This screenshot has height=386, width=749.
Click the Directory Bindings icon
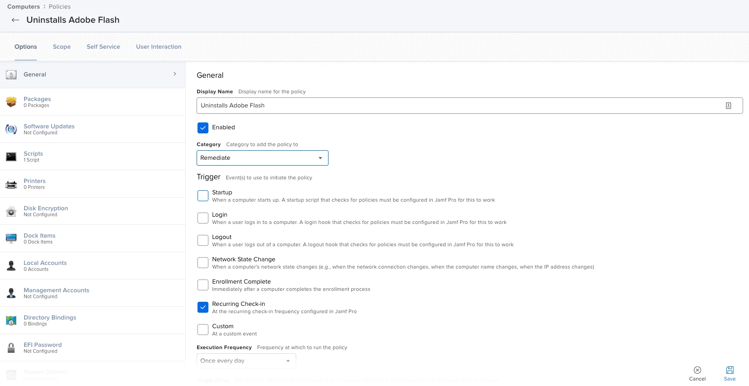click(11, 320)
